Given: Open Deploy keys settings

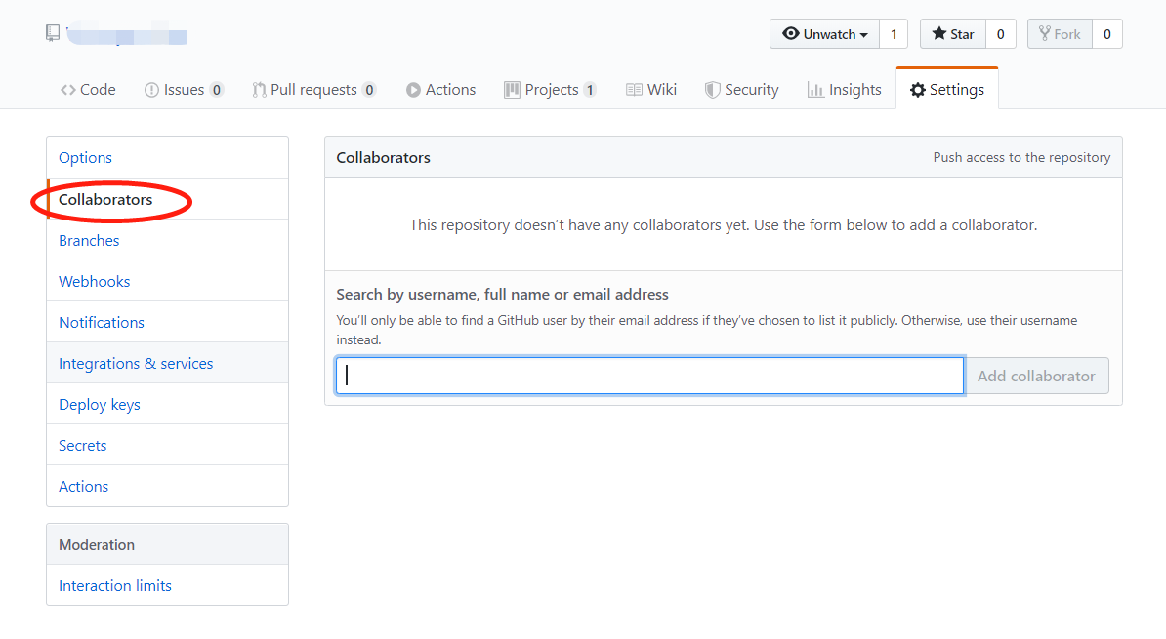Looking at the screenshot, I should pyautogui.click(x=167, y=404).
